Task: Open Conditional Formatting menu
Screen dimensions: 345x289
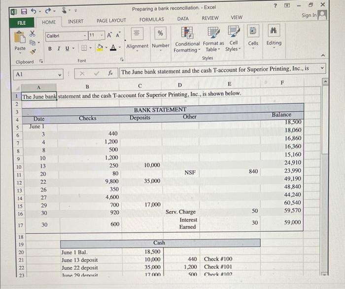Action: click(187, 40)
